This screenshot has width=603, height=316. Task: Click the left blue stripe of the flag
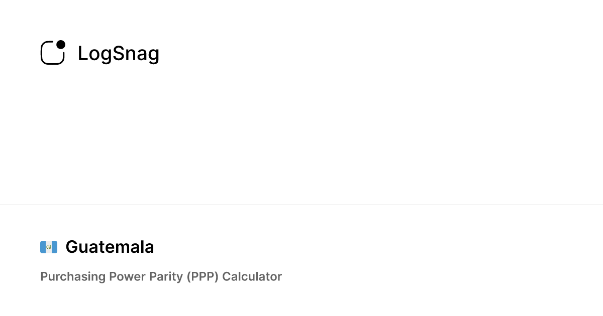tap(43, 247)
